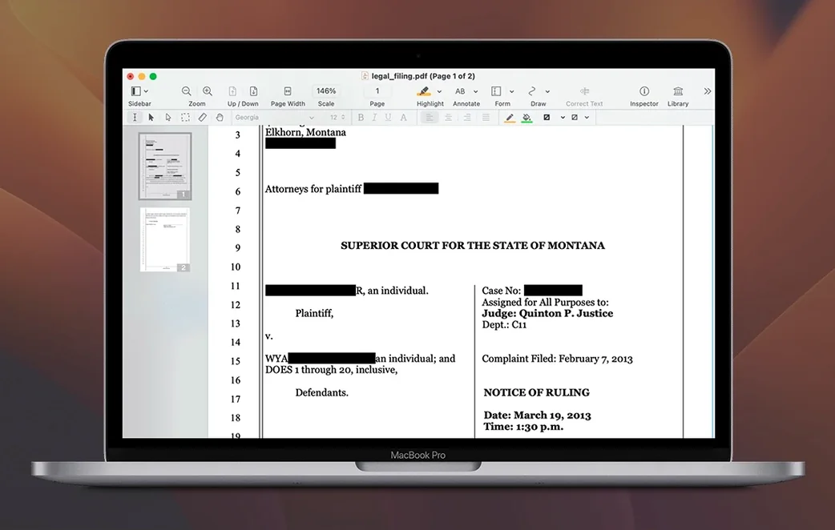Click the 'Dept.: C11' text

[504, 324]
